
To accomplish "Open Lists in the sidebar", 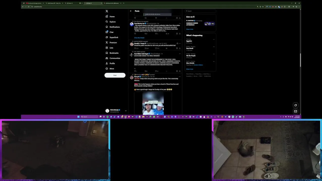I will pyautogui.click(x=109, y=48).
